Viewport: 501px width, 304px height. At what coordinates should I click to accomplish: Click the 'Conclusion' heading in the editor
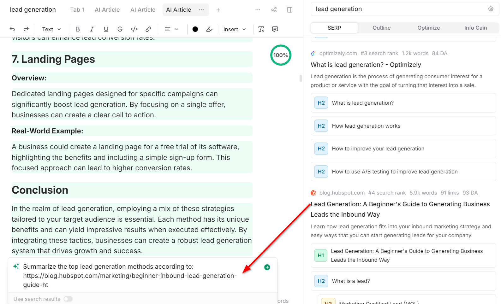coord(40,190)
